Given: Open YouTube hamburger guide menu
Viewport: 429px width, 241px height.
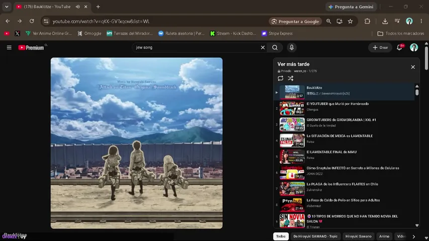Looking at the screenshot, I should click(x=9, y=48).
